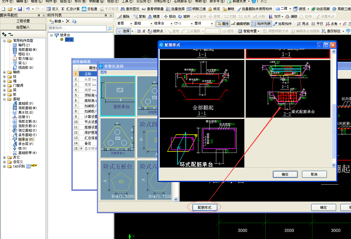Activate 动态观察 dynamic orbit
Image resolution: width=351 pixels, height=239 pixels.
[320, 9]
